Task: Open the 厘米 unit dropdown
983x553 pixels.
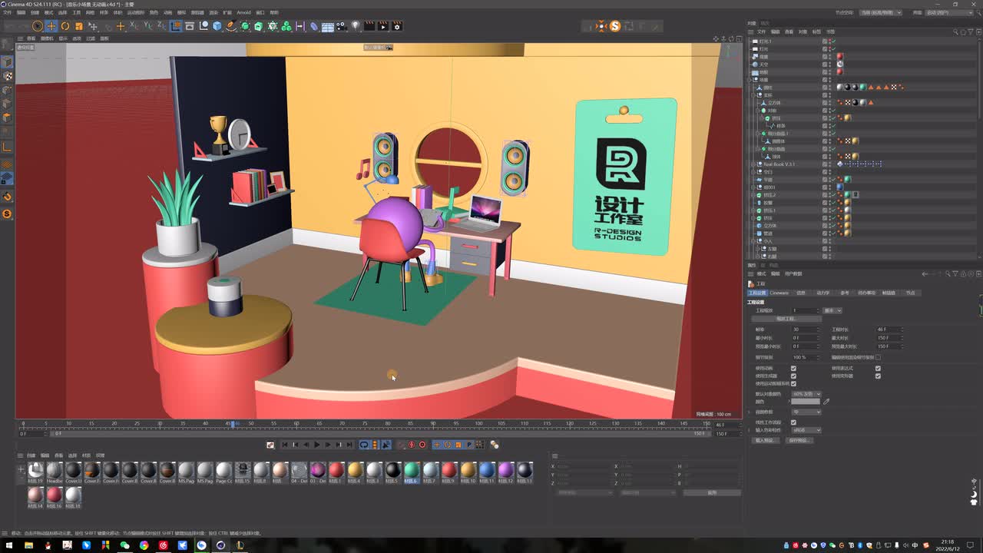Action: click(x=832, y=310)
